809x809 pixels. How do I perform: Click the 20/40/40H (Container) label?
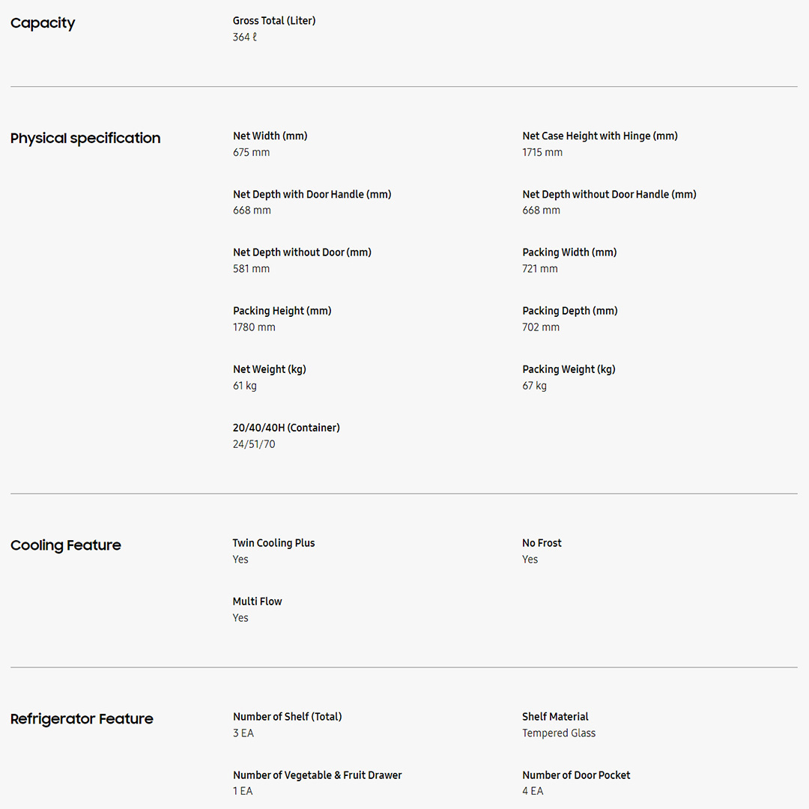point(286,428)
